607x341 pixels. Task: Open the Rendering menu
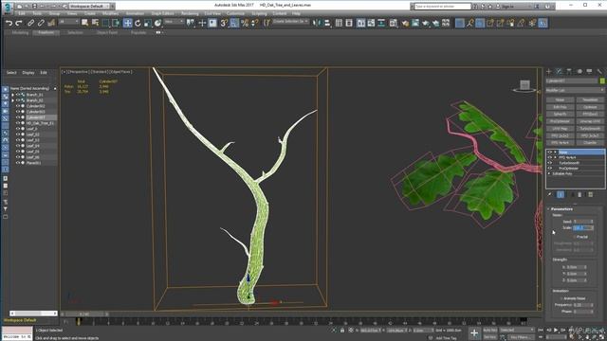(x=190, y=13)
